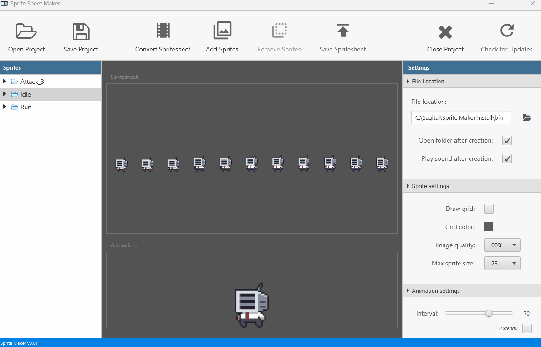Image resolution: width=541 pixels, height=347 pixels.
Task: Click the Check for Updates label
Action: [x=506, y=49]
